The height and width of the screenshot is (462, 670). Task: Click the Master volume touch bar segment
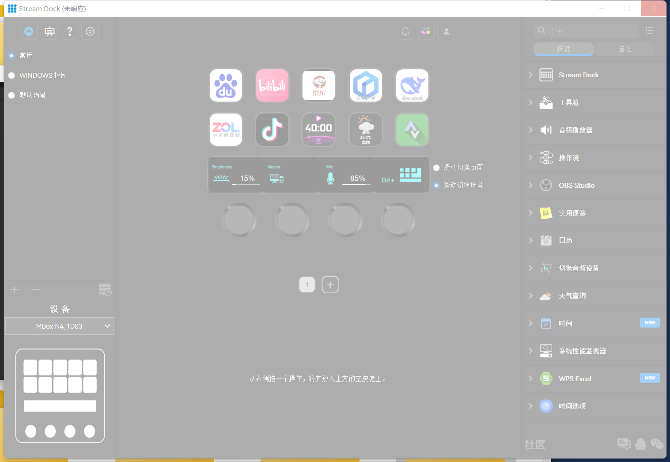point(291,175)
